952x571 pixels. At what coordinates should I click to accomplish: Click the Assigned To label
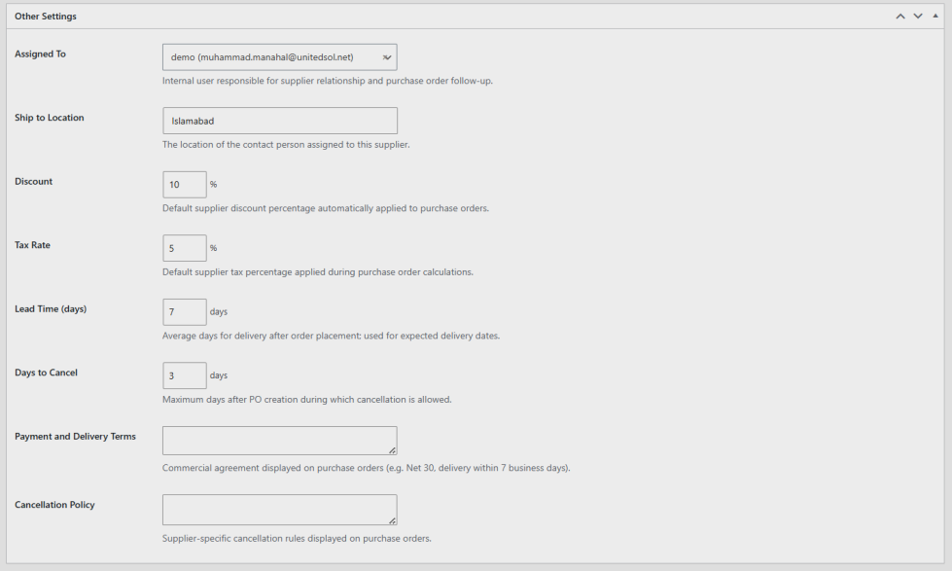coord(40,54)
